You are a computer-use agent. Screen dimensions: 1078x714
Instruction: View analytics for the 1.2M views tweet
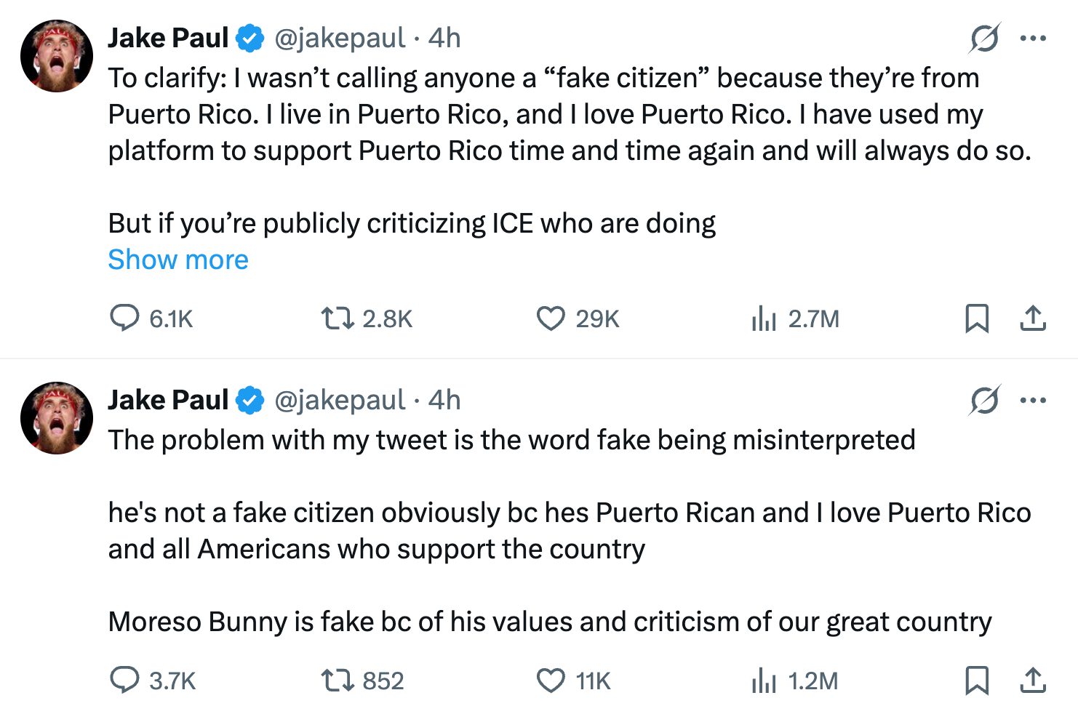764,681
